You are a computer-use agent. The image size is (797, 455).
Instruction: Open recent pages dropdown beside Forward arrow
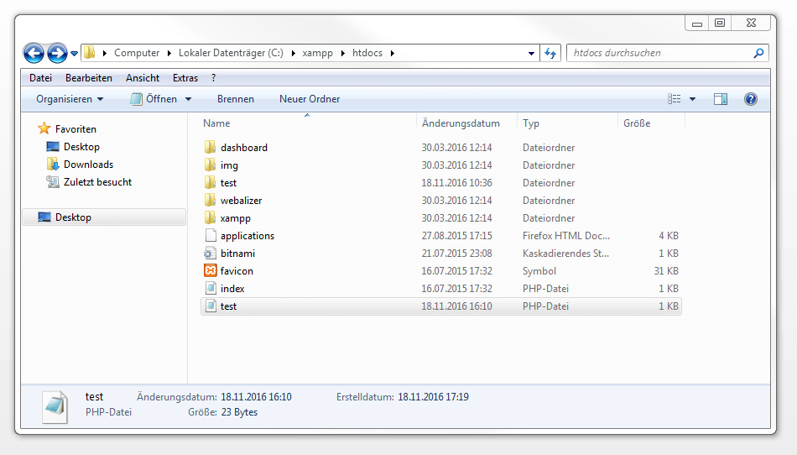pyautogui.click(x=74, y=54)
